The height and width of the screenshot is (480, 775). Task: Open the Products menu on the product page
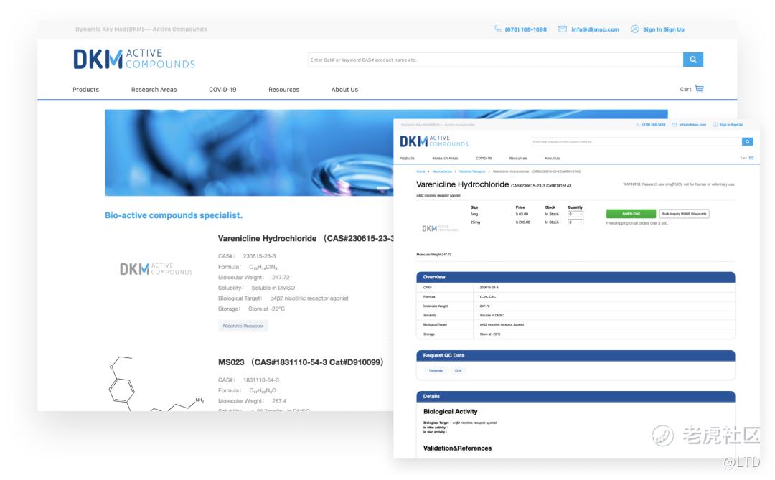407,158
